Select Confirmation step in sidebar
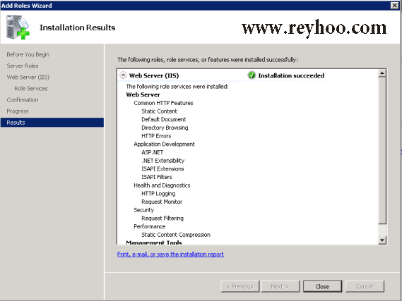This screenshot has width=402, height=301. point(23,99)
